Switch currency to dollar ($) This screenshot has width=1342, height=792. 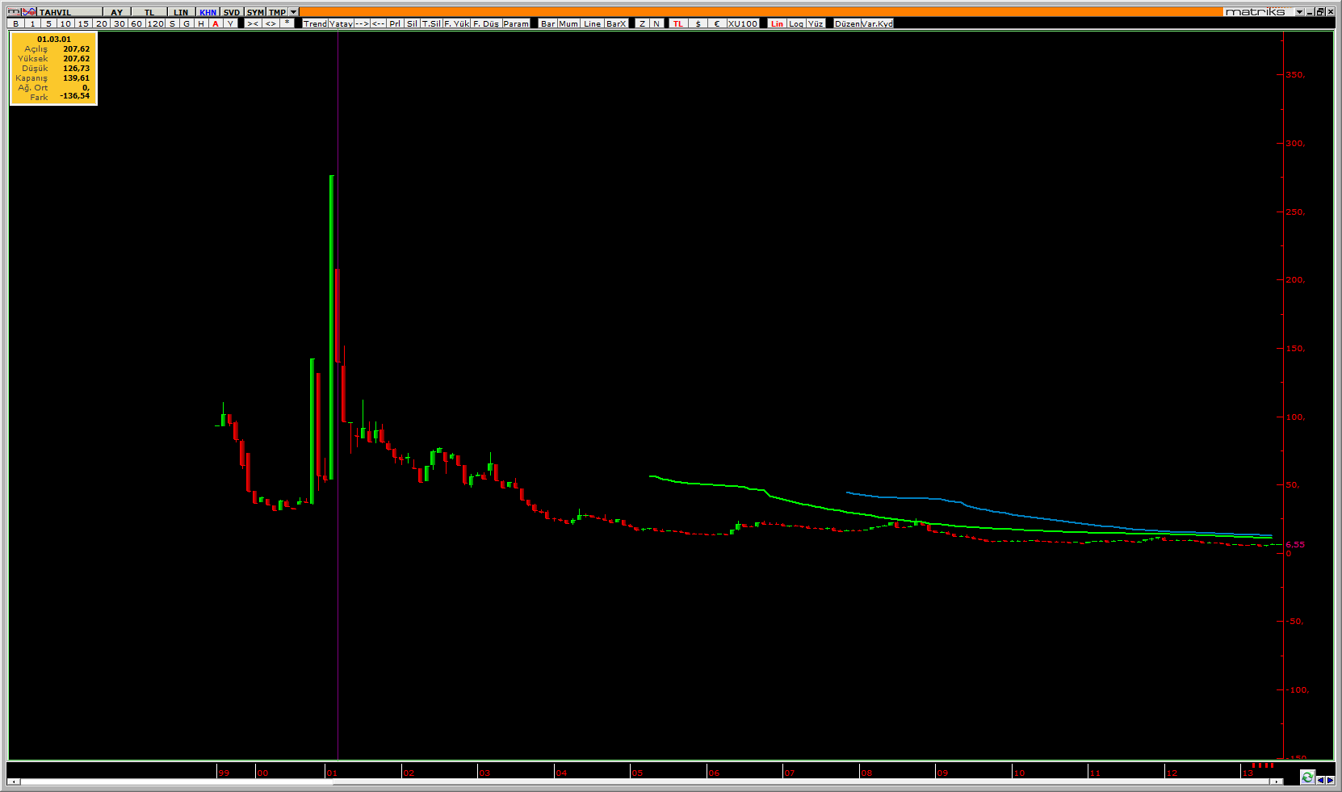point(698,23)
